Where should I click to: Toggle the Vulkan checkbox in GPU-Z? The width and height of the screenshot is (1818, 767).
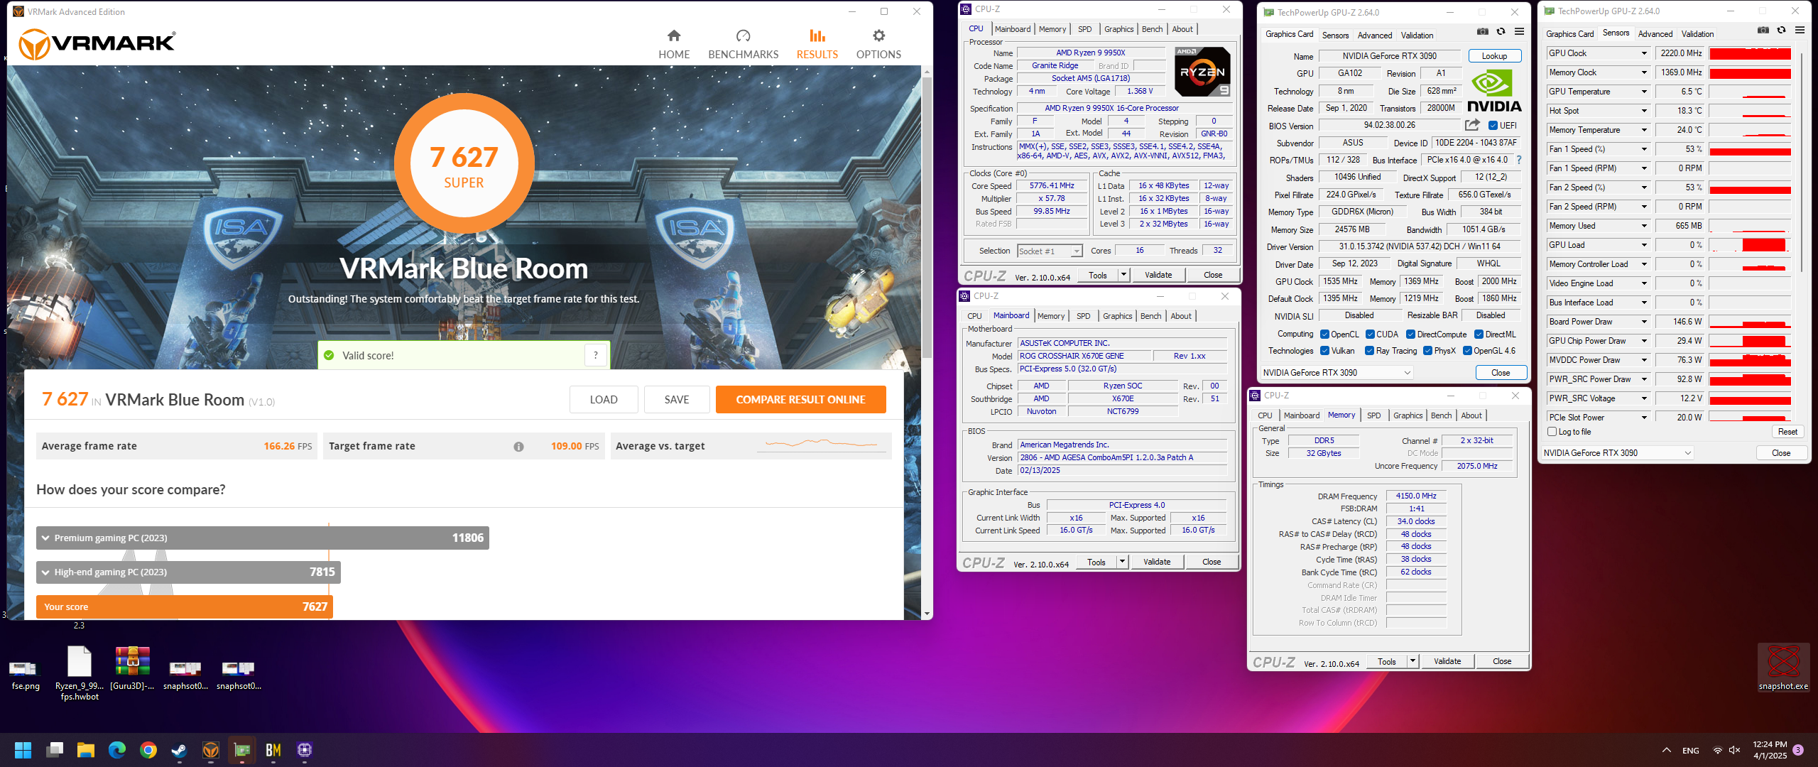[1324, 351]
